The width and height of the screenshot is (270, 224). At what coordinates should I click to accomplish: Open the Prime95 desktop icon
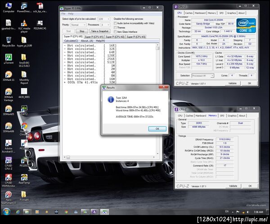click(x=24, y=195)
